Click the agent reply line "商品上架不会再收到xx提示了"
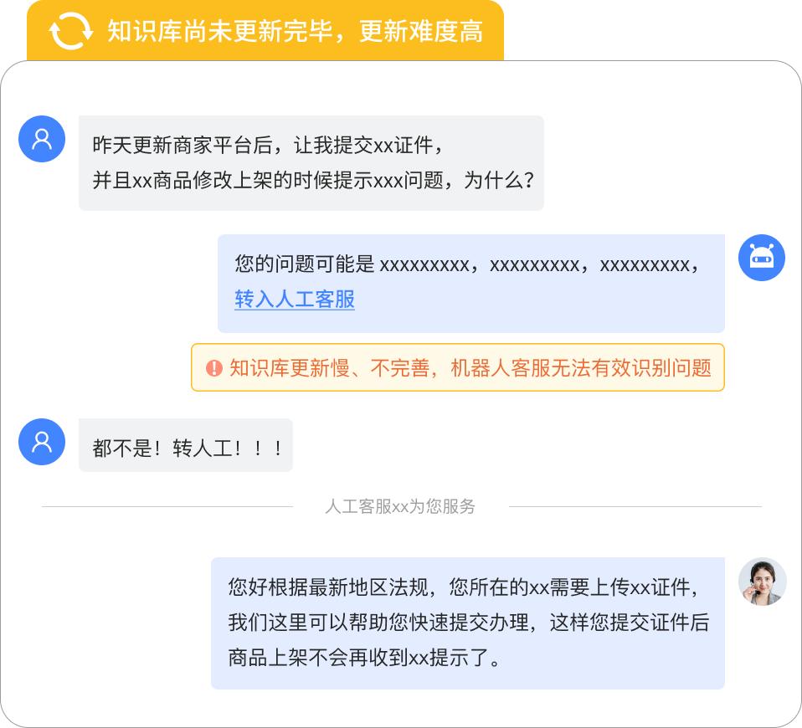Image resolution: width=802 pixels, height=728 pixels. coord(365,658)
